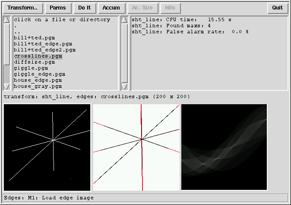The width and height of the screenshot is (291, 205).
Task: Select house_edge.pgm file
Action: (x=38, y=80)
